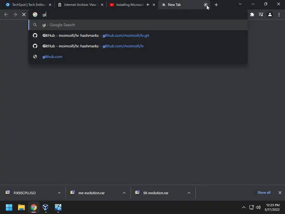Click Show all downloads
This screenshot has height=214, width=285.
tap(264, 193)
